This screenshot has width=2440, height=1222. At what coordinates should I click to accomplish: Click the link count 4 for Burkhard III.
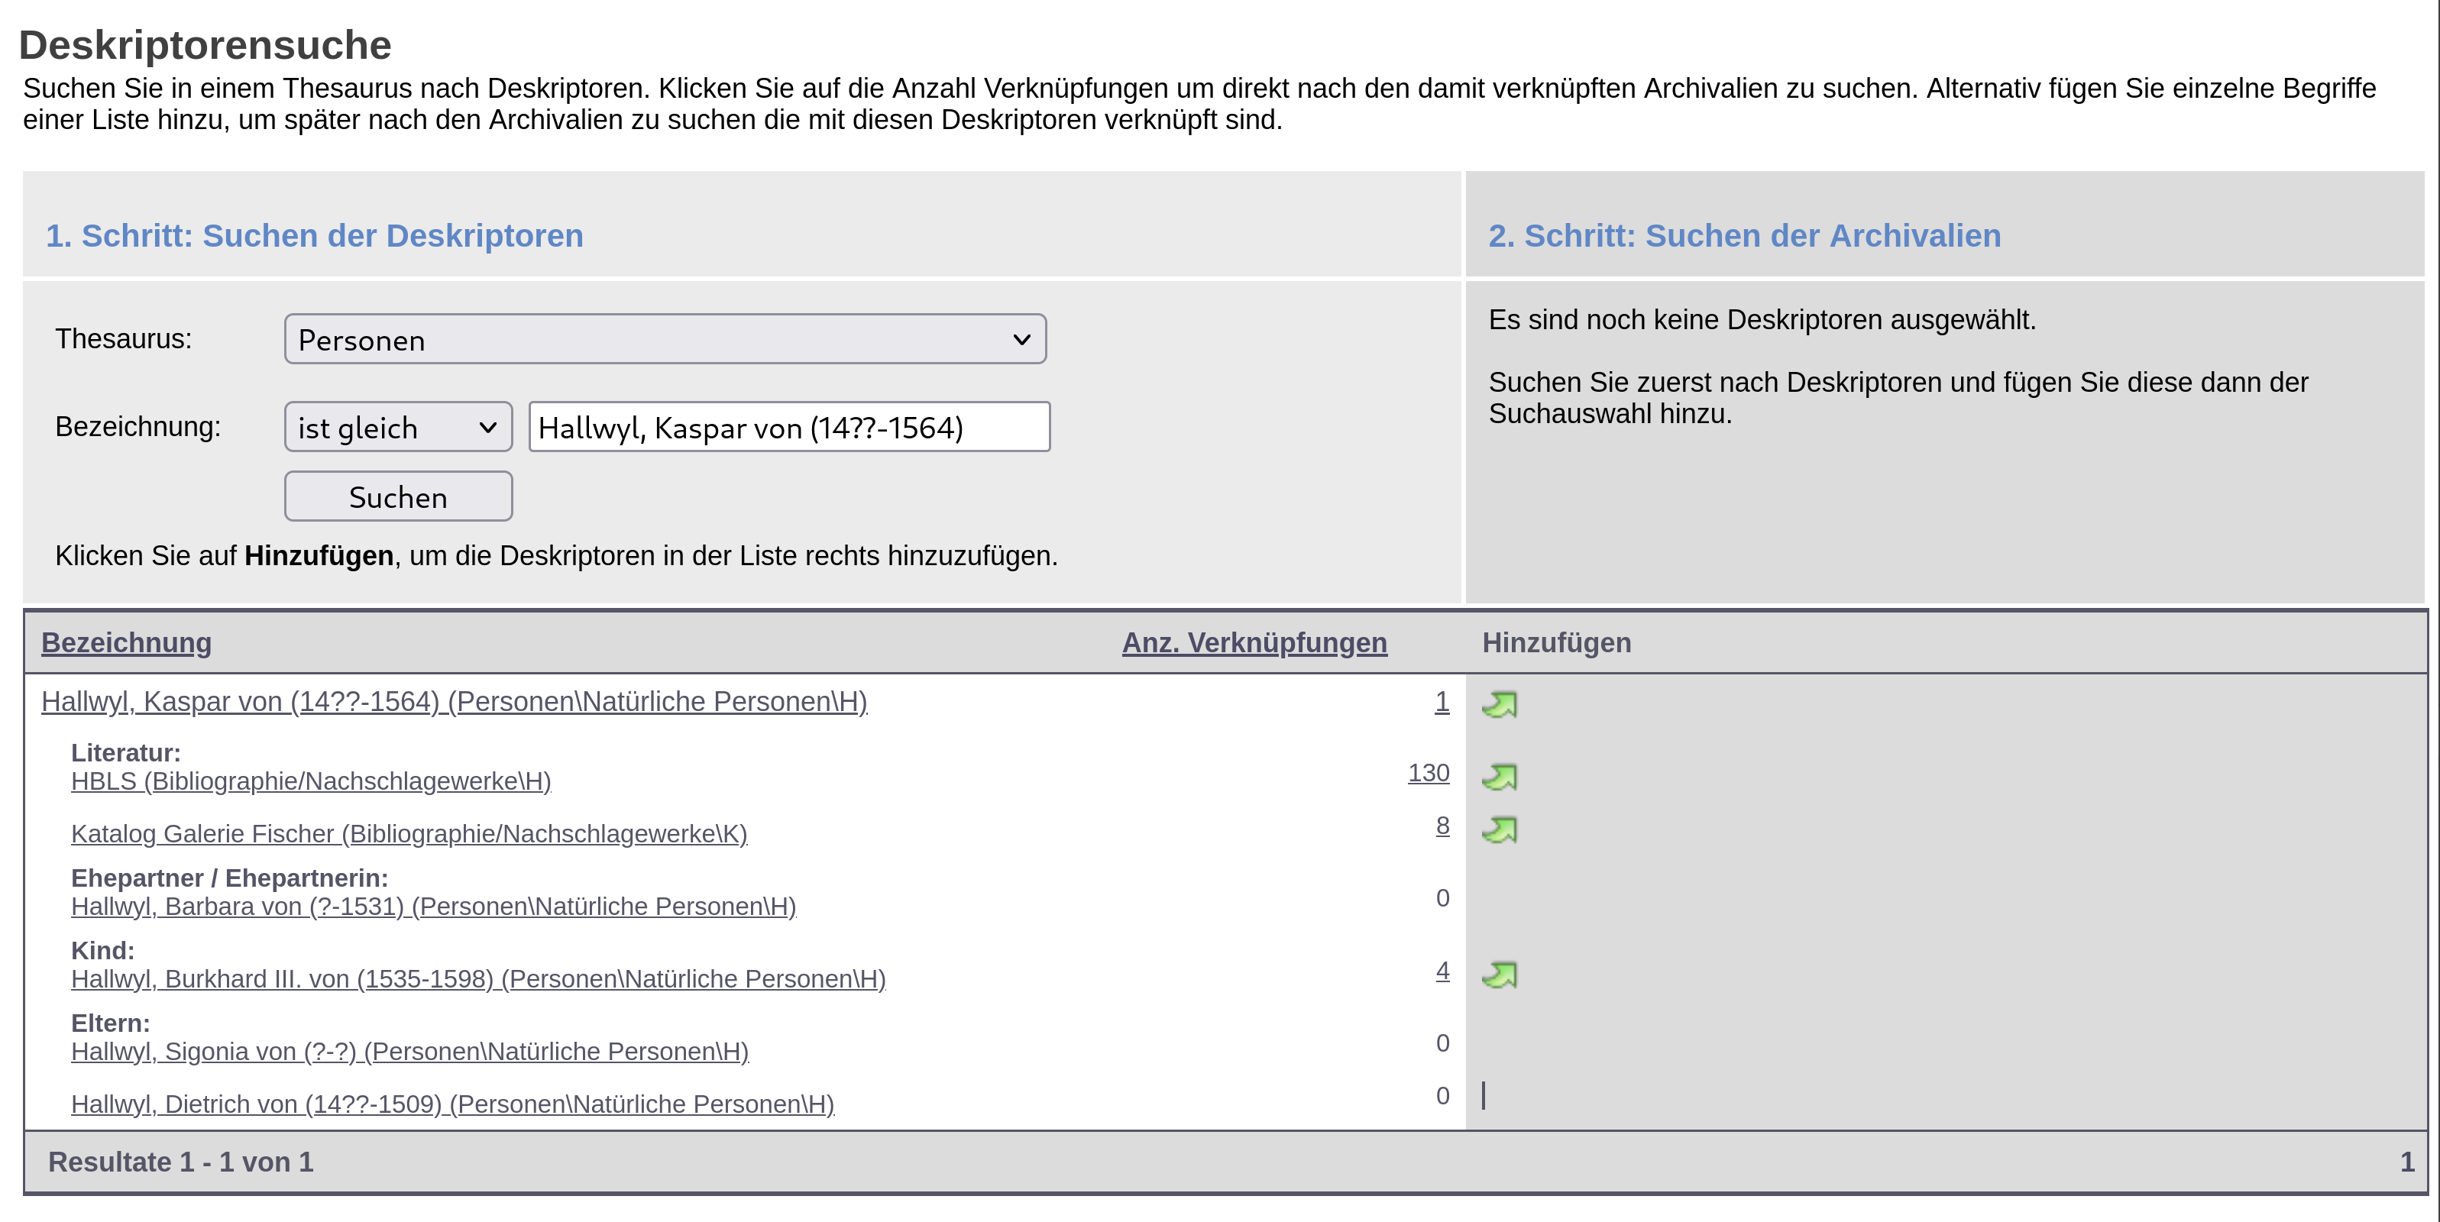pos(1442,972)
